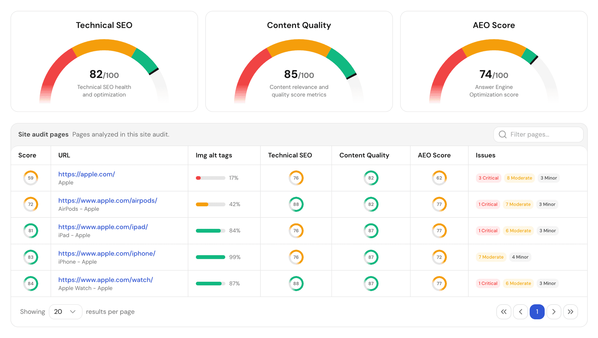Click the Technical SEO 82/100 gauge card
The height and width of the screenshot is (338, 598).
[x=104, y=61]
